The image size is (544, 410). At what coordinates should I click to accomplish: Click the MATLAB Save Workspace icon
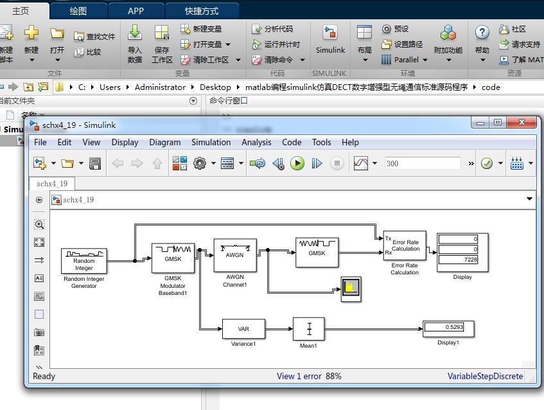click(162, 44)
